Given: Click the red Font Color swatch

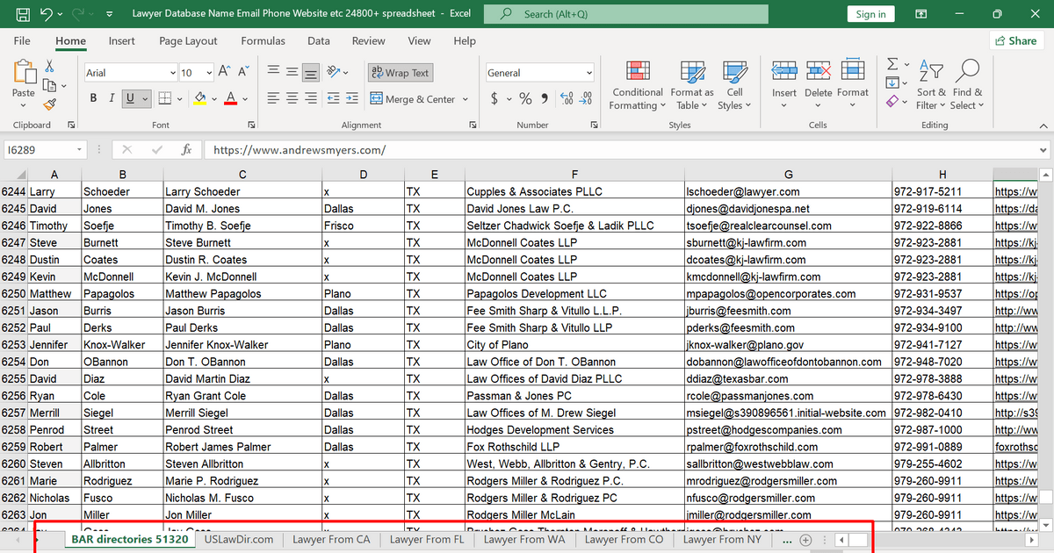Looking at the screenshot, I should (x=231, y=98).
